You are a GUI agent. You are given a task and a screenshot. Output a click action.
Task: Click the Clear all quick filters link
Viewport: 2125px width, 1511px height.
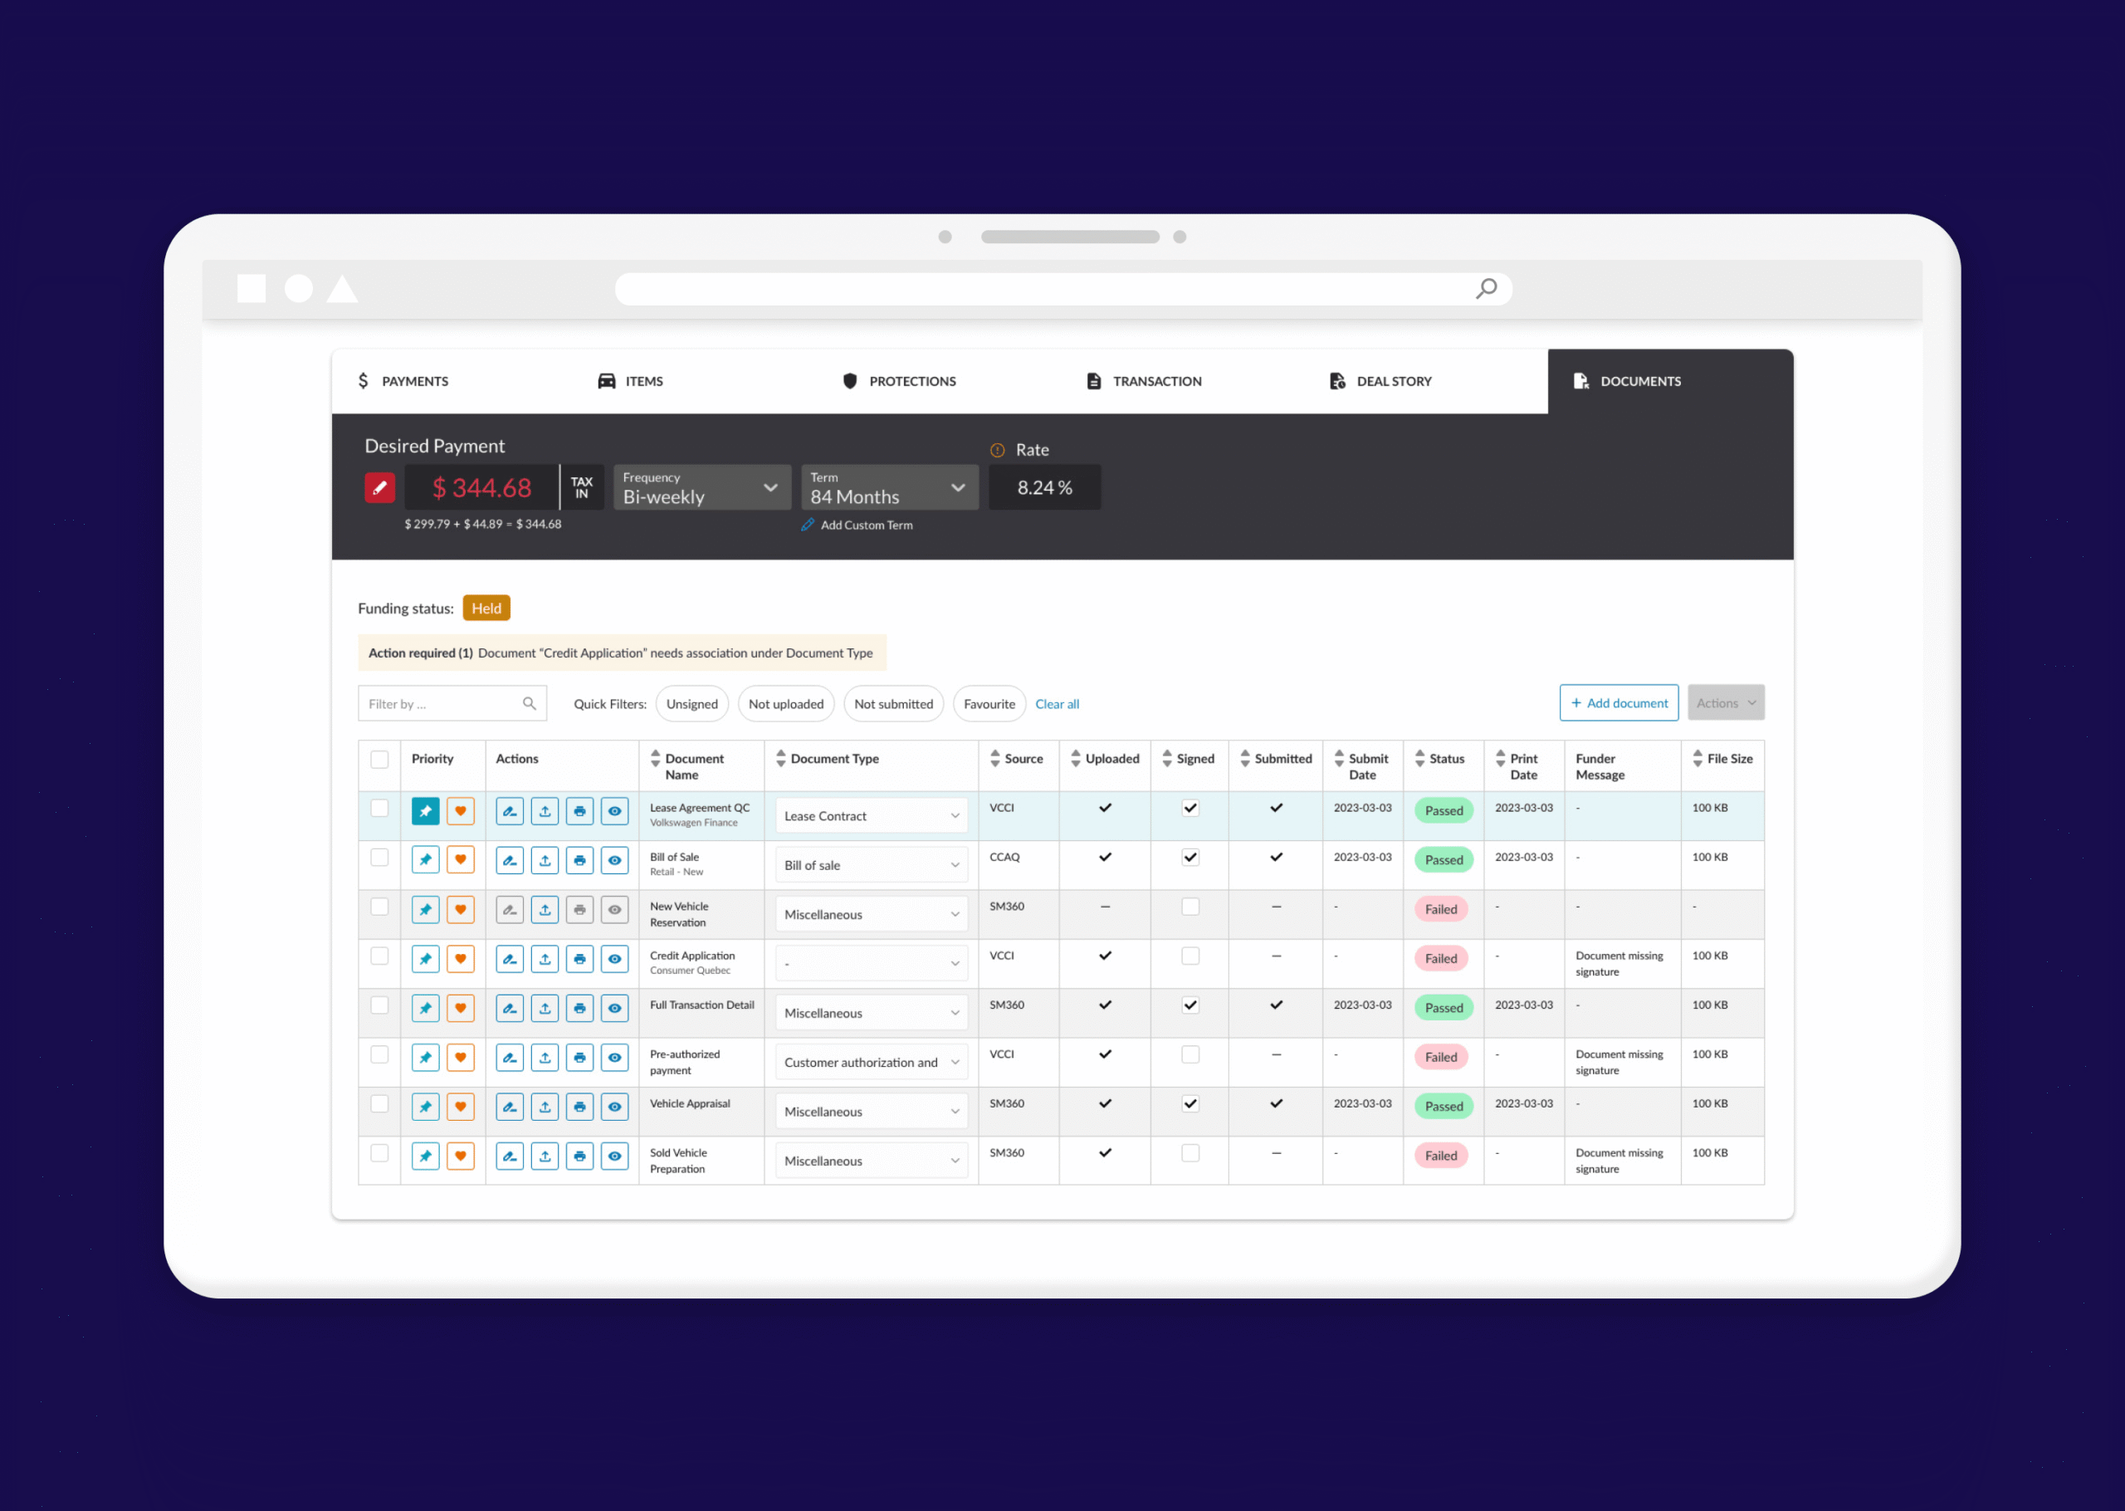click(1057, 703)
